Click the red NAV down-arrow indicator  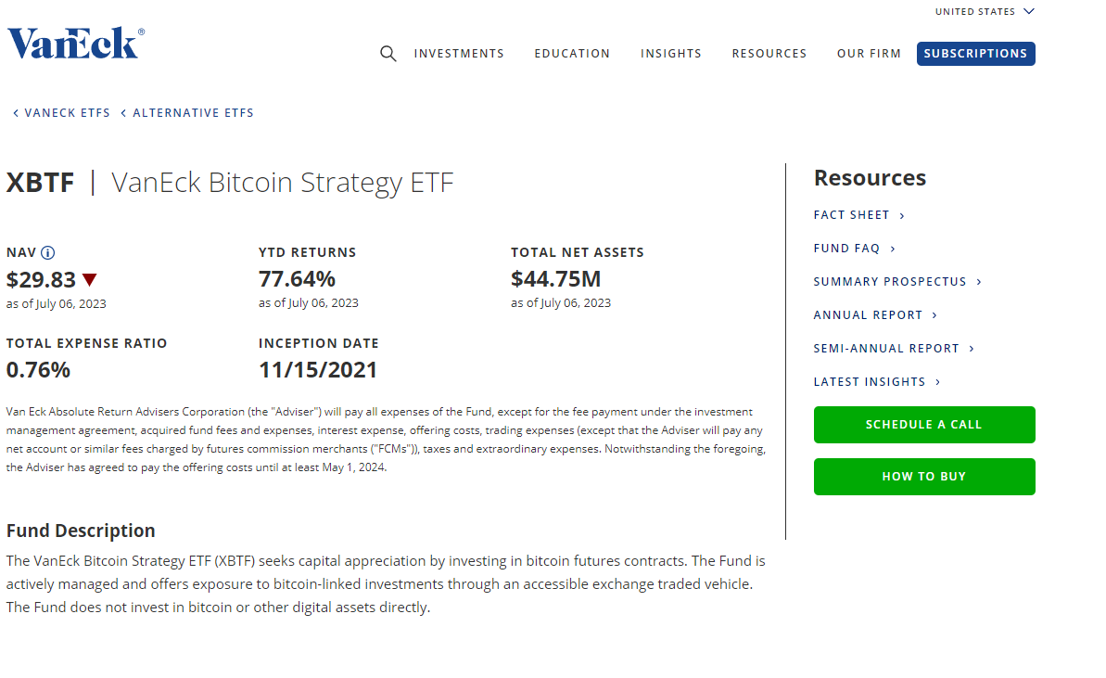(x=89, y=279)
